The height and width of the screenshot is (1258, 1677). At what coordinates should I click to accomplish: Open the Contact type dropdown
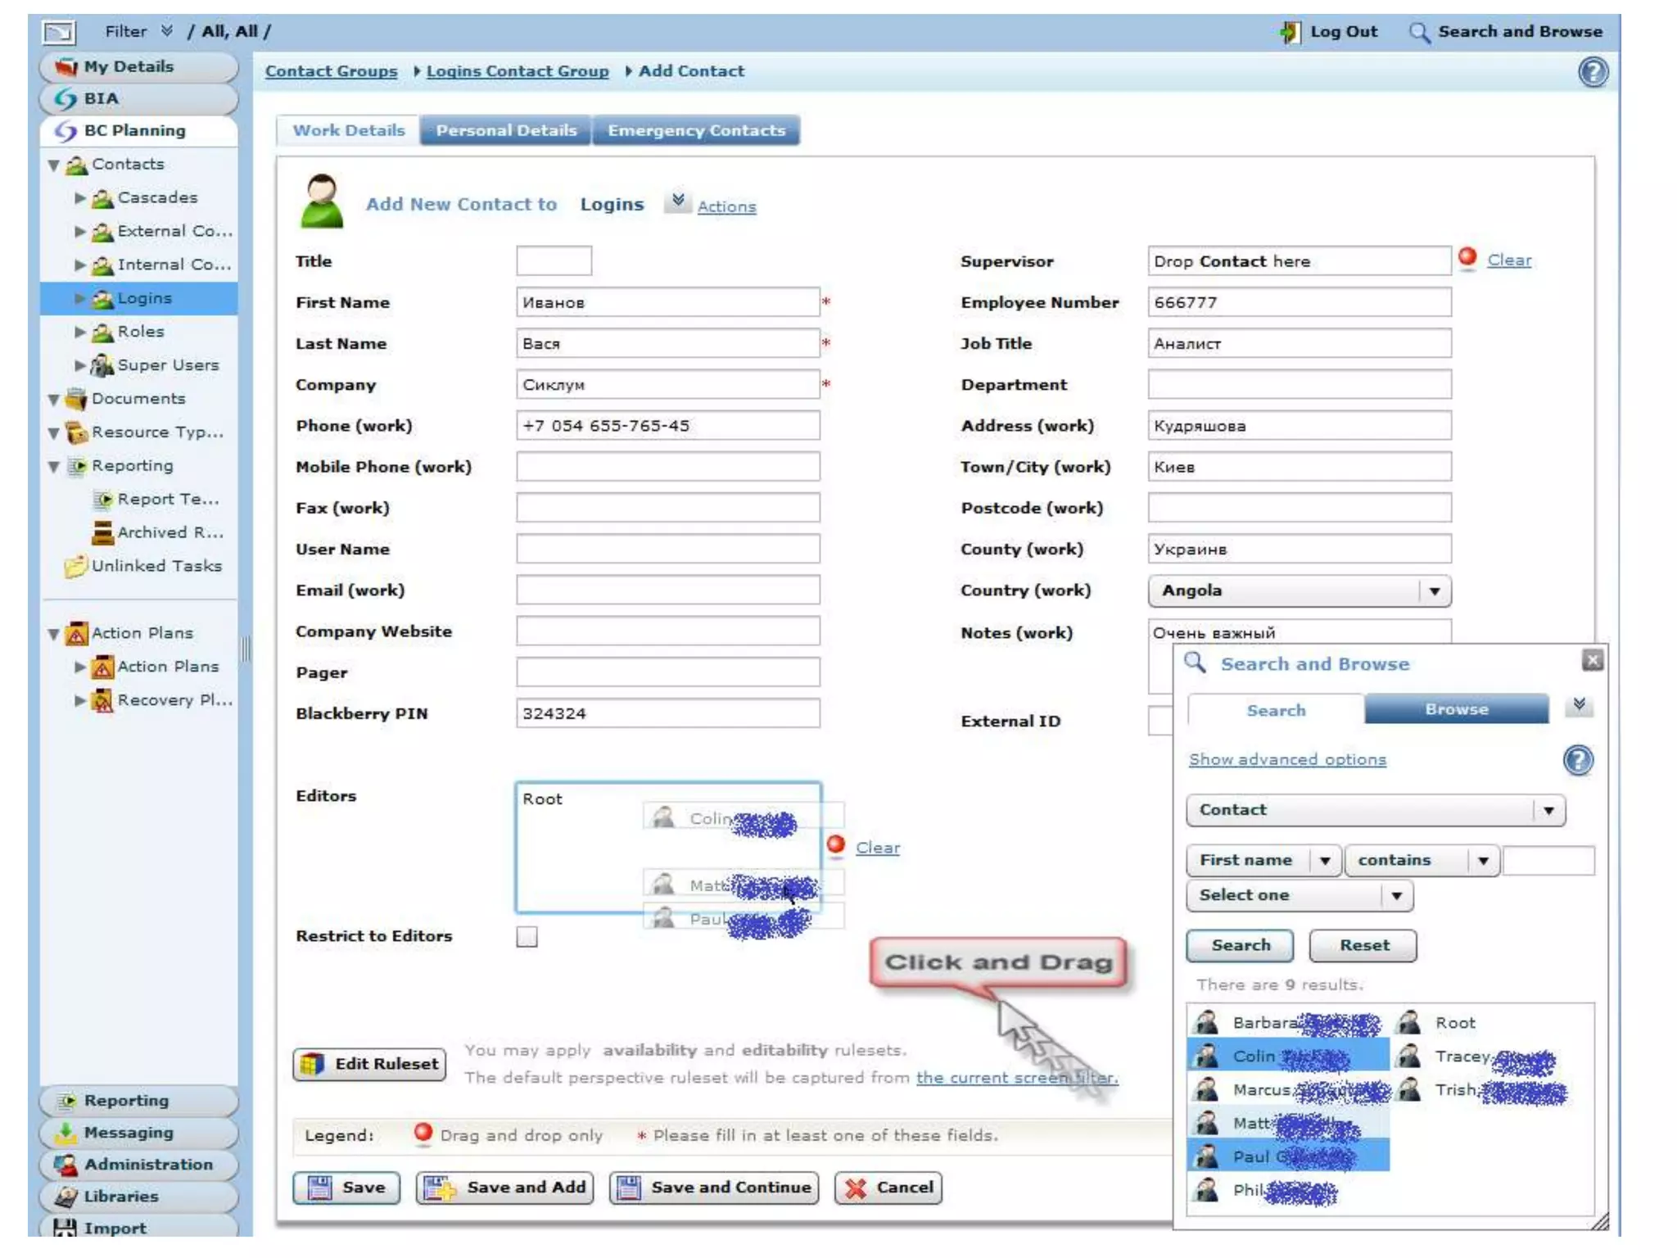point(1548,810)
